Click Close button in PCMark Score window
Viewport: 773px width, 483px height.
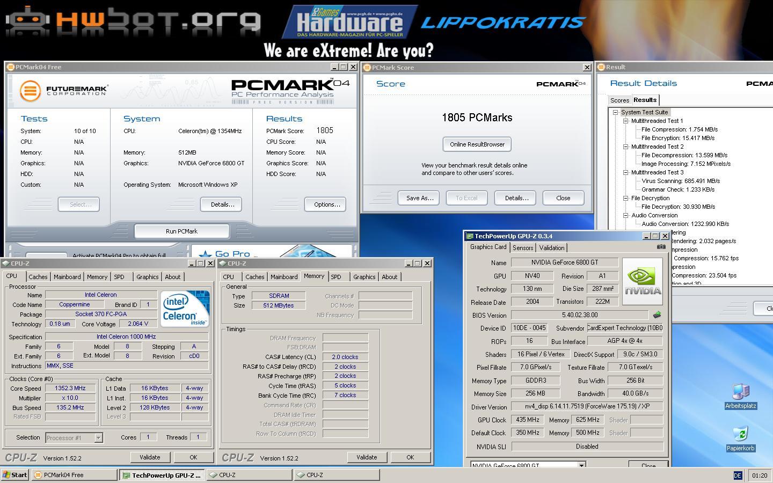click(563, 198)
